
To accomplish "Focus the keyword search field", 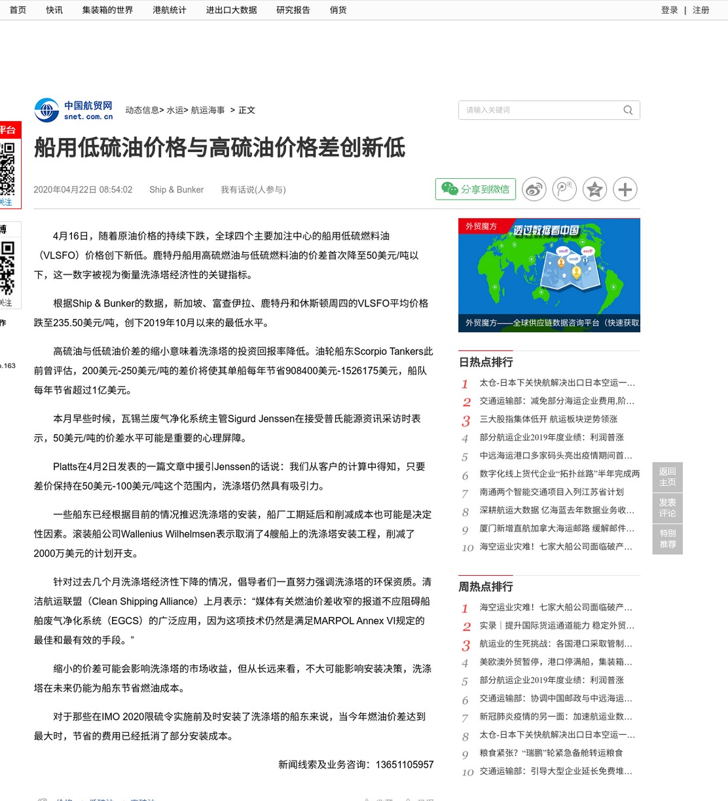I will tap(541, 110).
